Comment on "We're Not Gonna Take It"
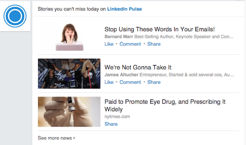Image resolution: width=246 pixels, height=145 pixels. [130, 82]
